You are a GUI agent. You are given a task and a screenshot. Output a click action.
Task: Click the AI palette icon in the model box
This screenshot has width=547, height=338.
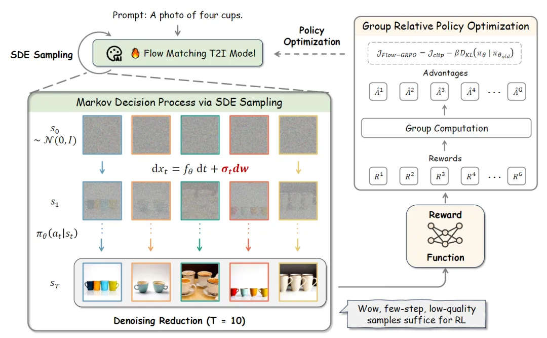click(x=114, y=53)
